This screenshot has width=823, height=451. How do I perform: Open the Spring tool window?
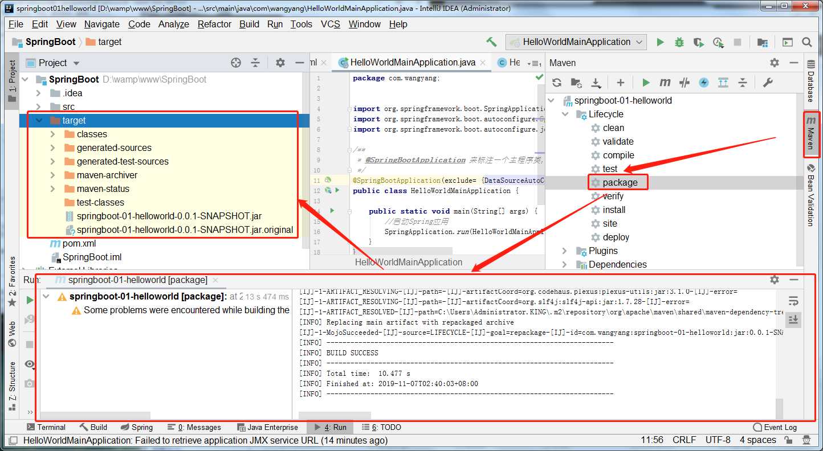(x=137, y=427)
